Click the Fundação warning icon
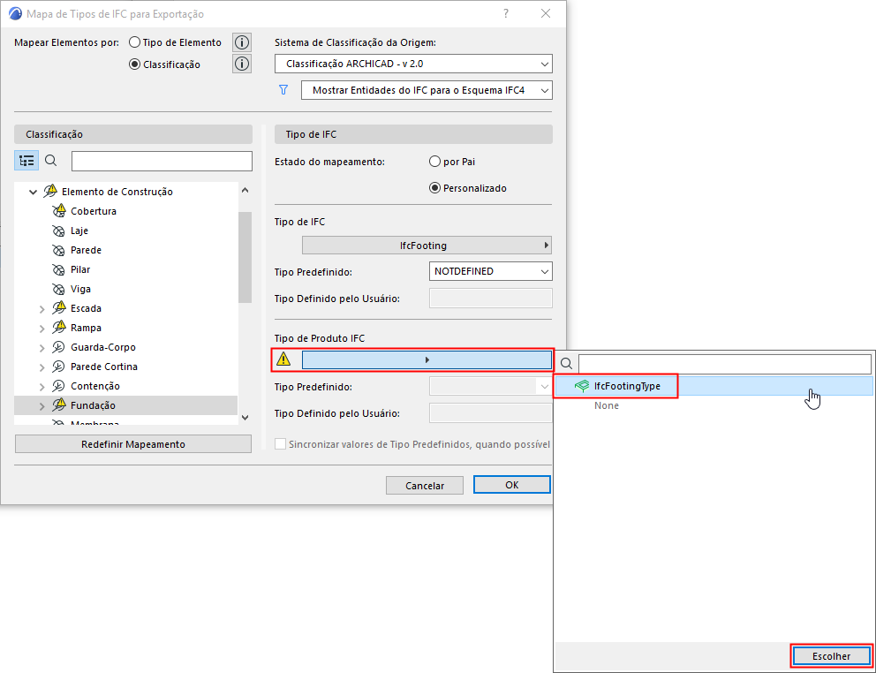The image size is (876, 673). click(x=58, y=405)
